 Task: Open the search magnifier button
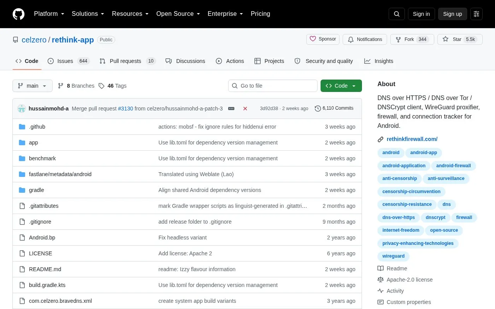click(x=397, y=14)
